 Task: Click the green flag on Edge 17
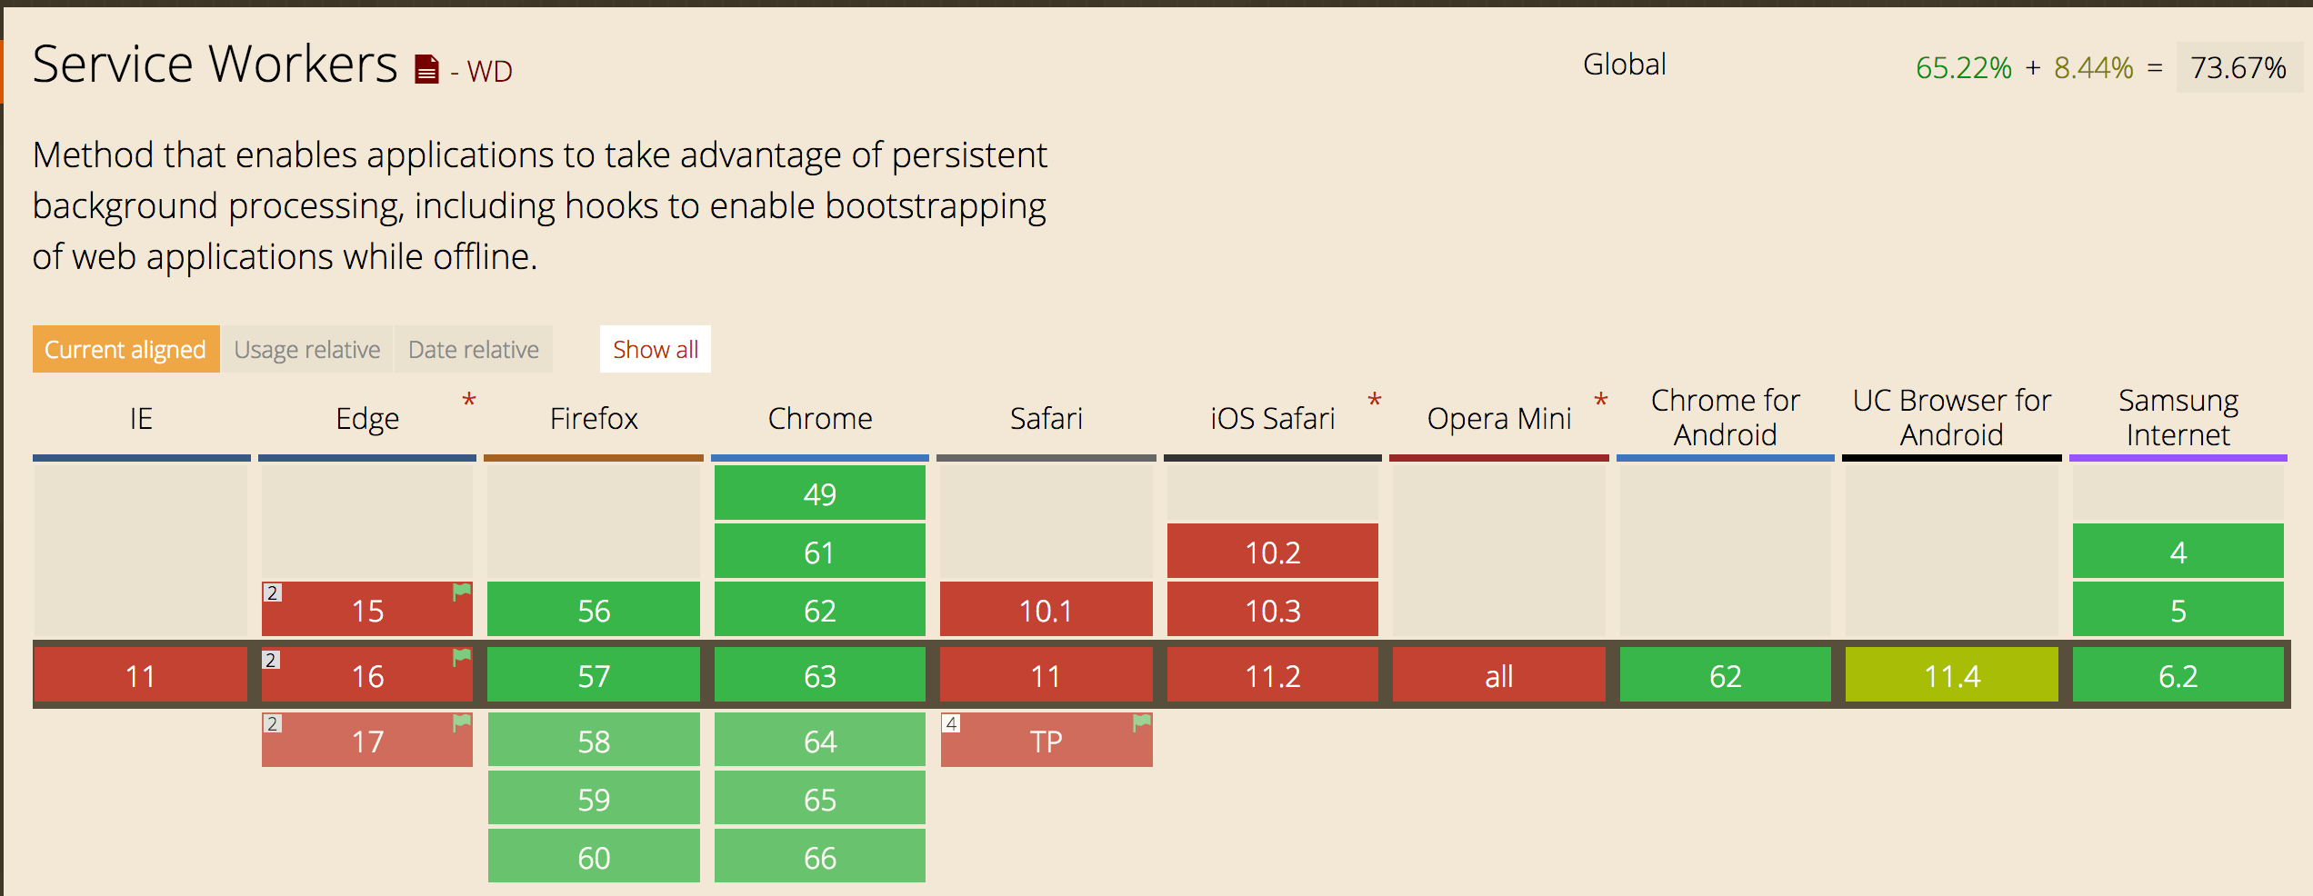pyautogui.click(x=462, y=723)
